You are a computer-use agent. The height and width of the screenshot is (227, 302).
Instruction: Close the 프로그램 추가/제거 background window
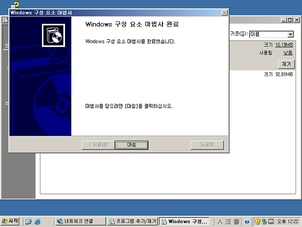coord(297,20)
